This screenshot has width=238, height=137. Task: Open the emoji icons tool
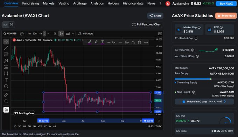pos(6,86)
